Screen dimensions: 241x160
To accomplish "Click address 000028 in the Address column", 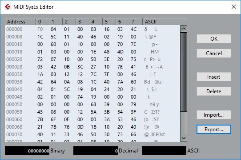I will (x=14, y=67).
